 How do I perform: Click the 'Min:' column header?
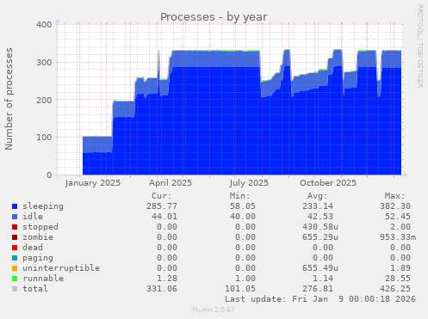[x=239, y=196]
